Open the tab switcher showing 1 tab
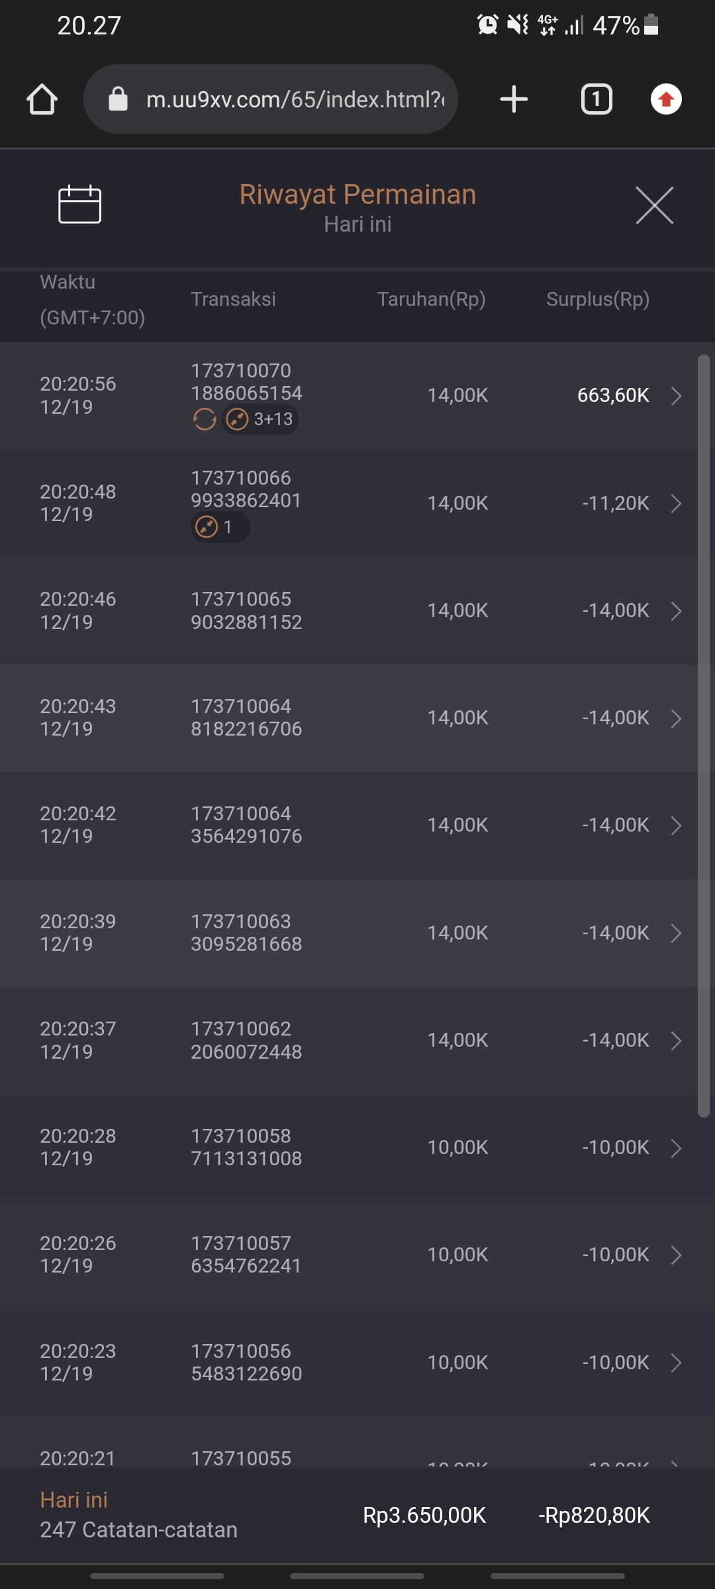Screen dimensions: 715x1589 pos(596,99)
